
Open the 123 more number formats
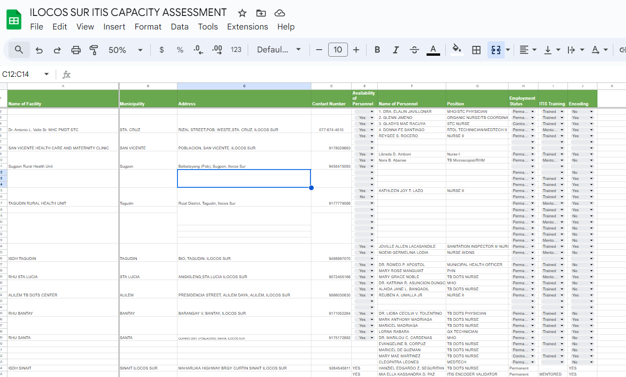click(x=236, y=50)
